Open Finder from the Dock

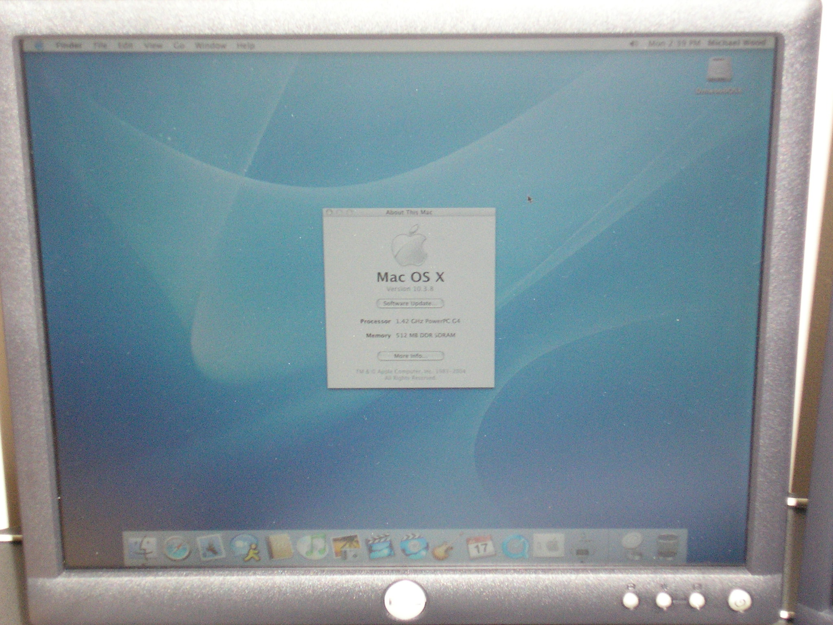coord(142,548)
